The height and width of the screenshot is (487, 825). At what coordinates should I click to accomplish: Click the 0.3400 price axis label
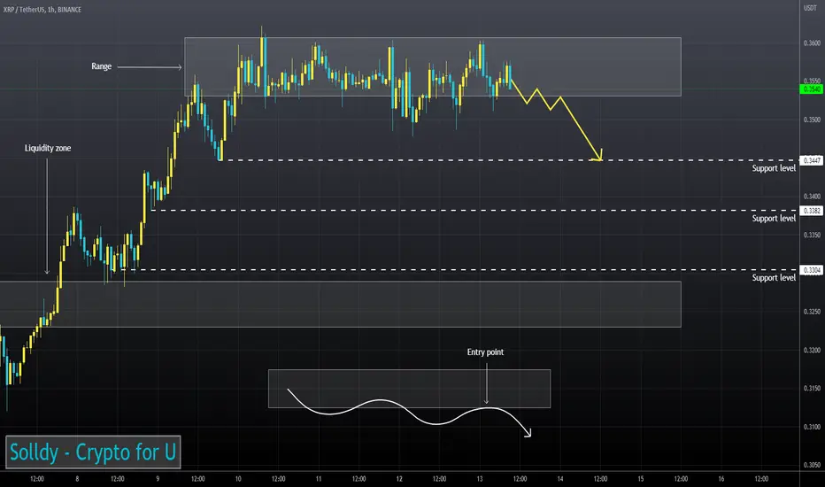coord(812,197)
